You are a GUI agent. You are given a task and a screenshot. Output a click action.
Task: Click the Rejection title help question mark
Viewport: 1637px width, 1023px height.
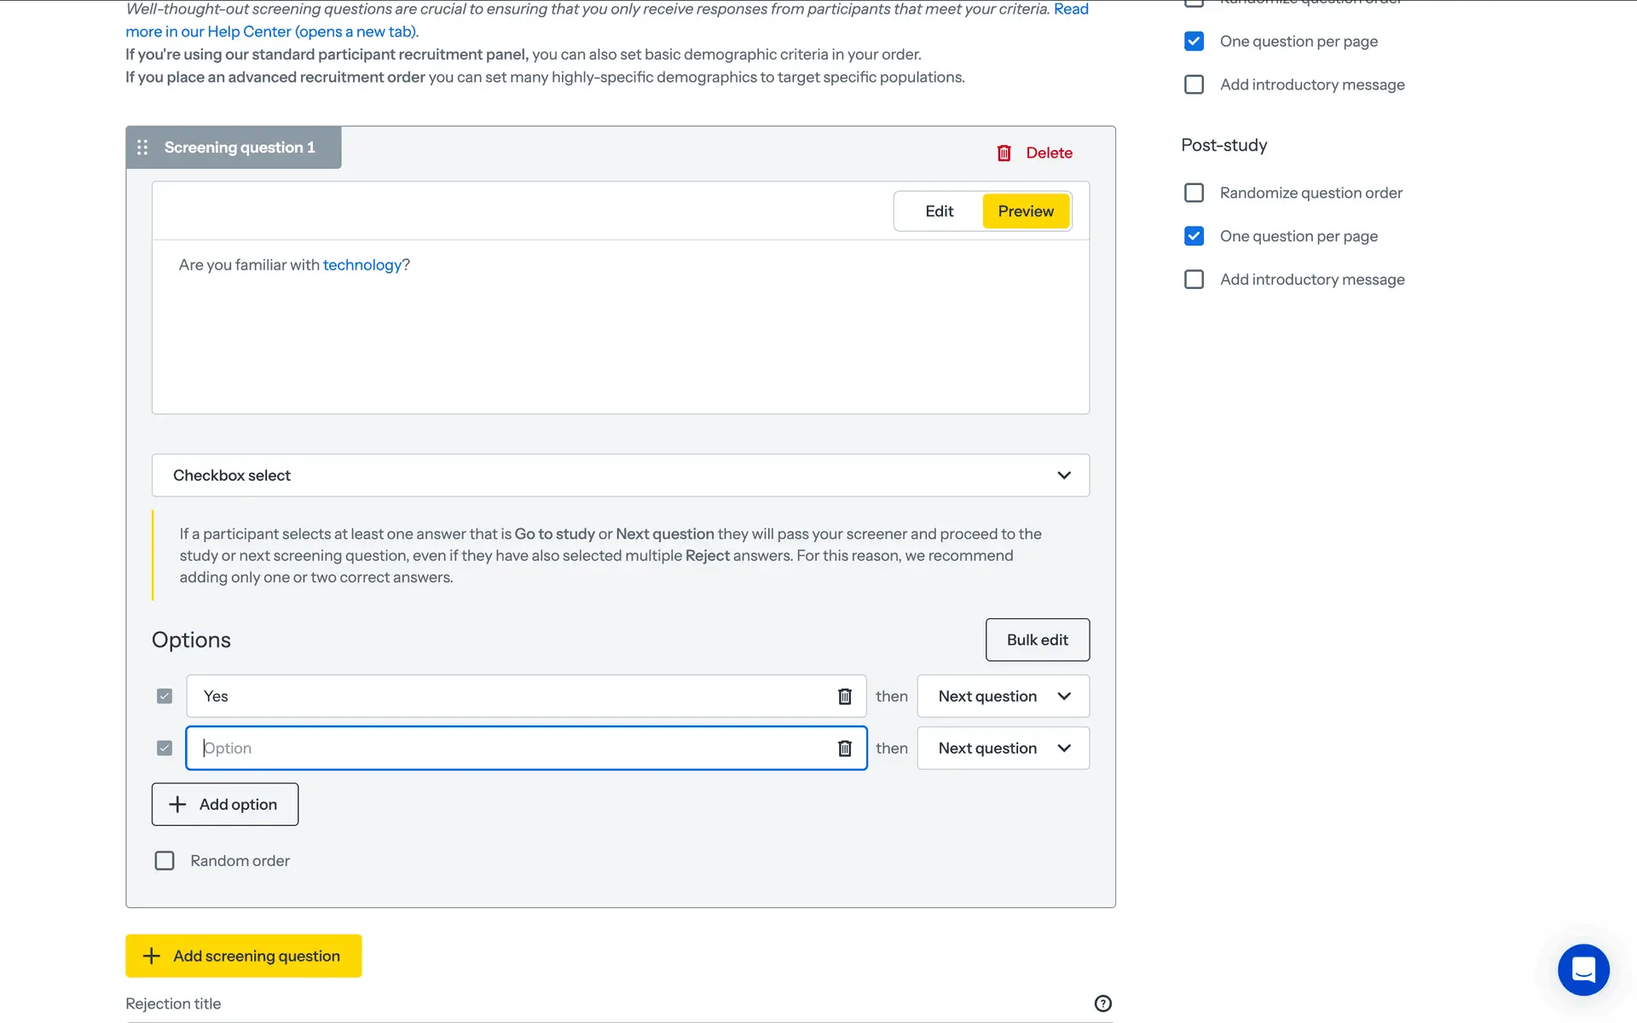pyautogui.click(x=1102, y=1003)
